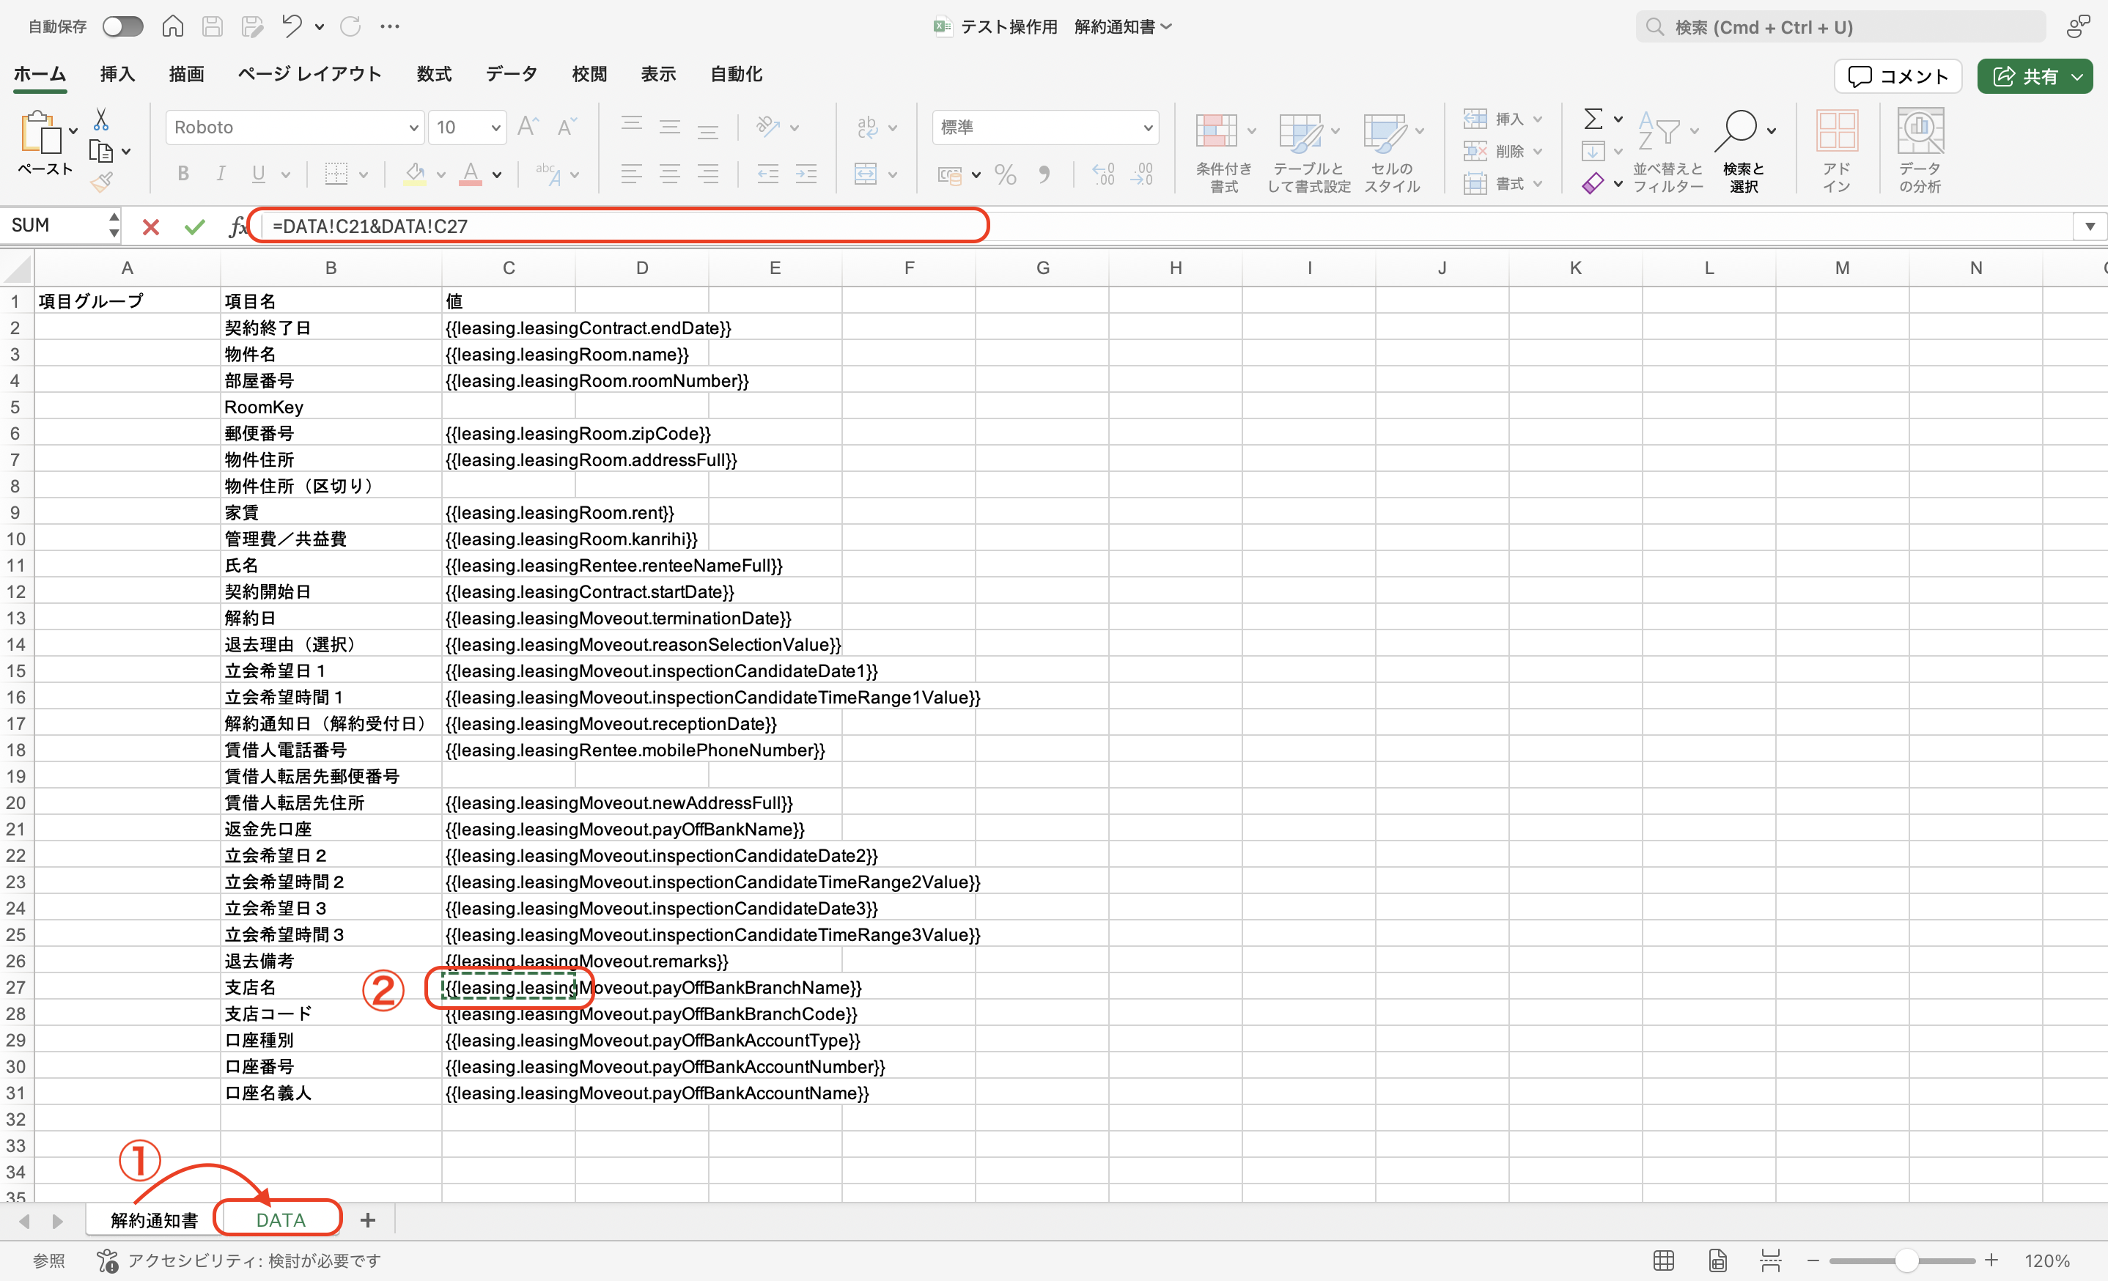Toggle Italic formatting

point(221,174)
